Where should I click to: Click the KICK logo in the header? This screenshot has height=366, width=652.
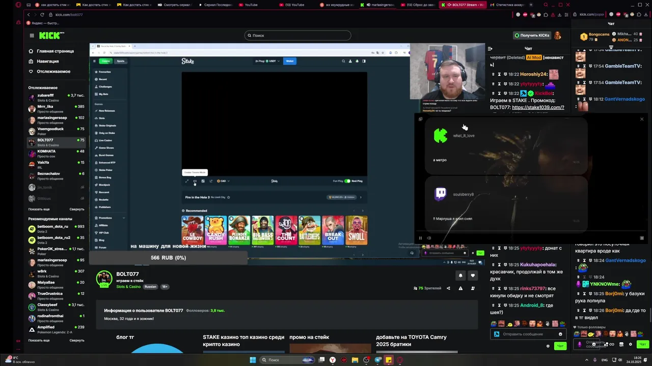pos(51,36)
